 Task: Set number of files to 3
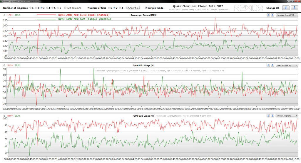[x=120, y=8]
